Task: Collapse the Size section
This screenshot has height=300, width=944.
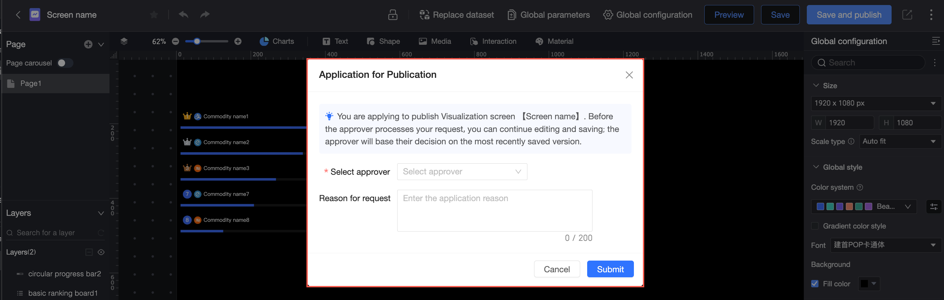Action: 816,86
